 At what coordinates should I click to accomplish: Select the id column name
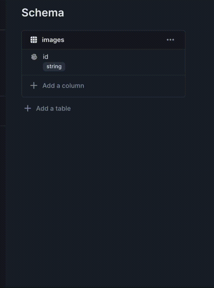point(46,57)
